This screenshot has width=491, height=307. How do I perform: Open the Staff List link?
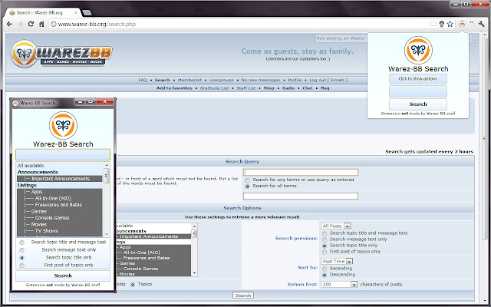coord(246,88)
